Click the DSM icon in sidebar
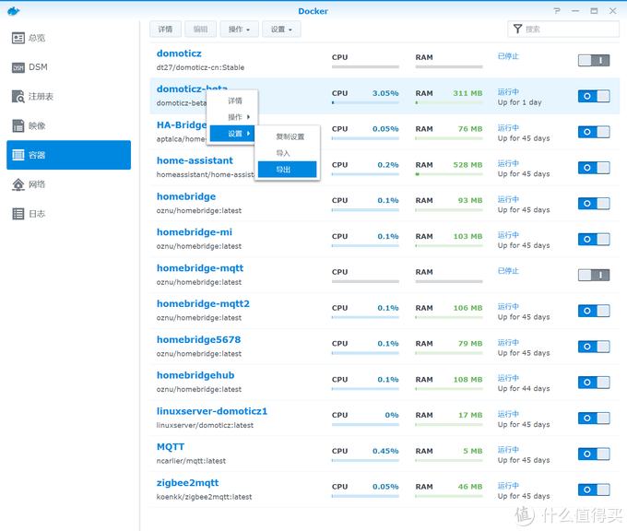Viewport: 627px width, 531px height. [18, 67]
